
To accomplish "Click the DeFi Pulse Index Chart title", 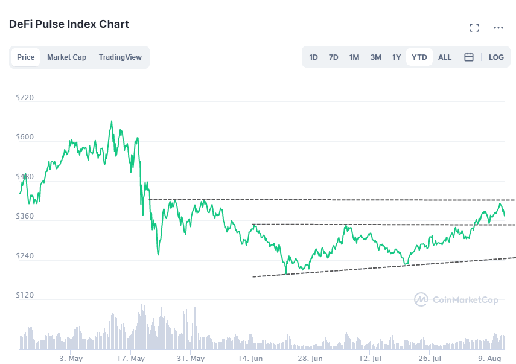I will pos(68,24).
